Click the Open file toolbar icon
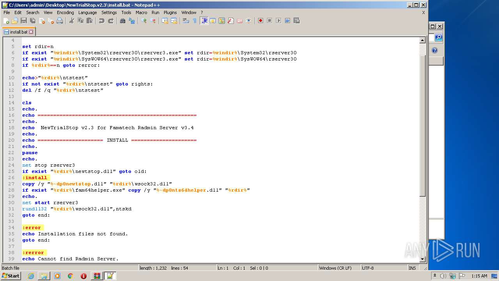Screen dimensions: 499x281 tap(15, 21)
